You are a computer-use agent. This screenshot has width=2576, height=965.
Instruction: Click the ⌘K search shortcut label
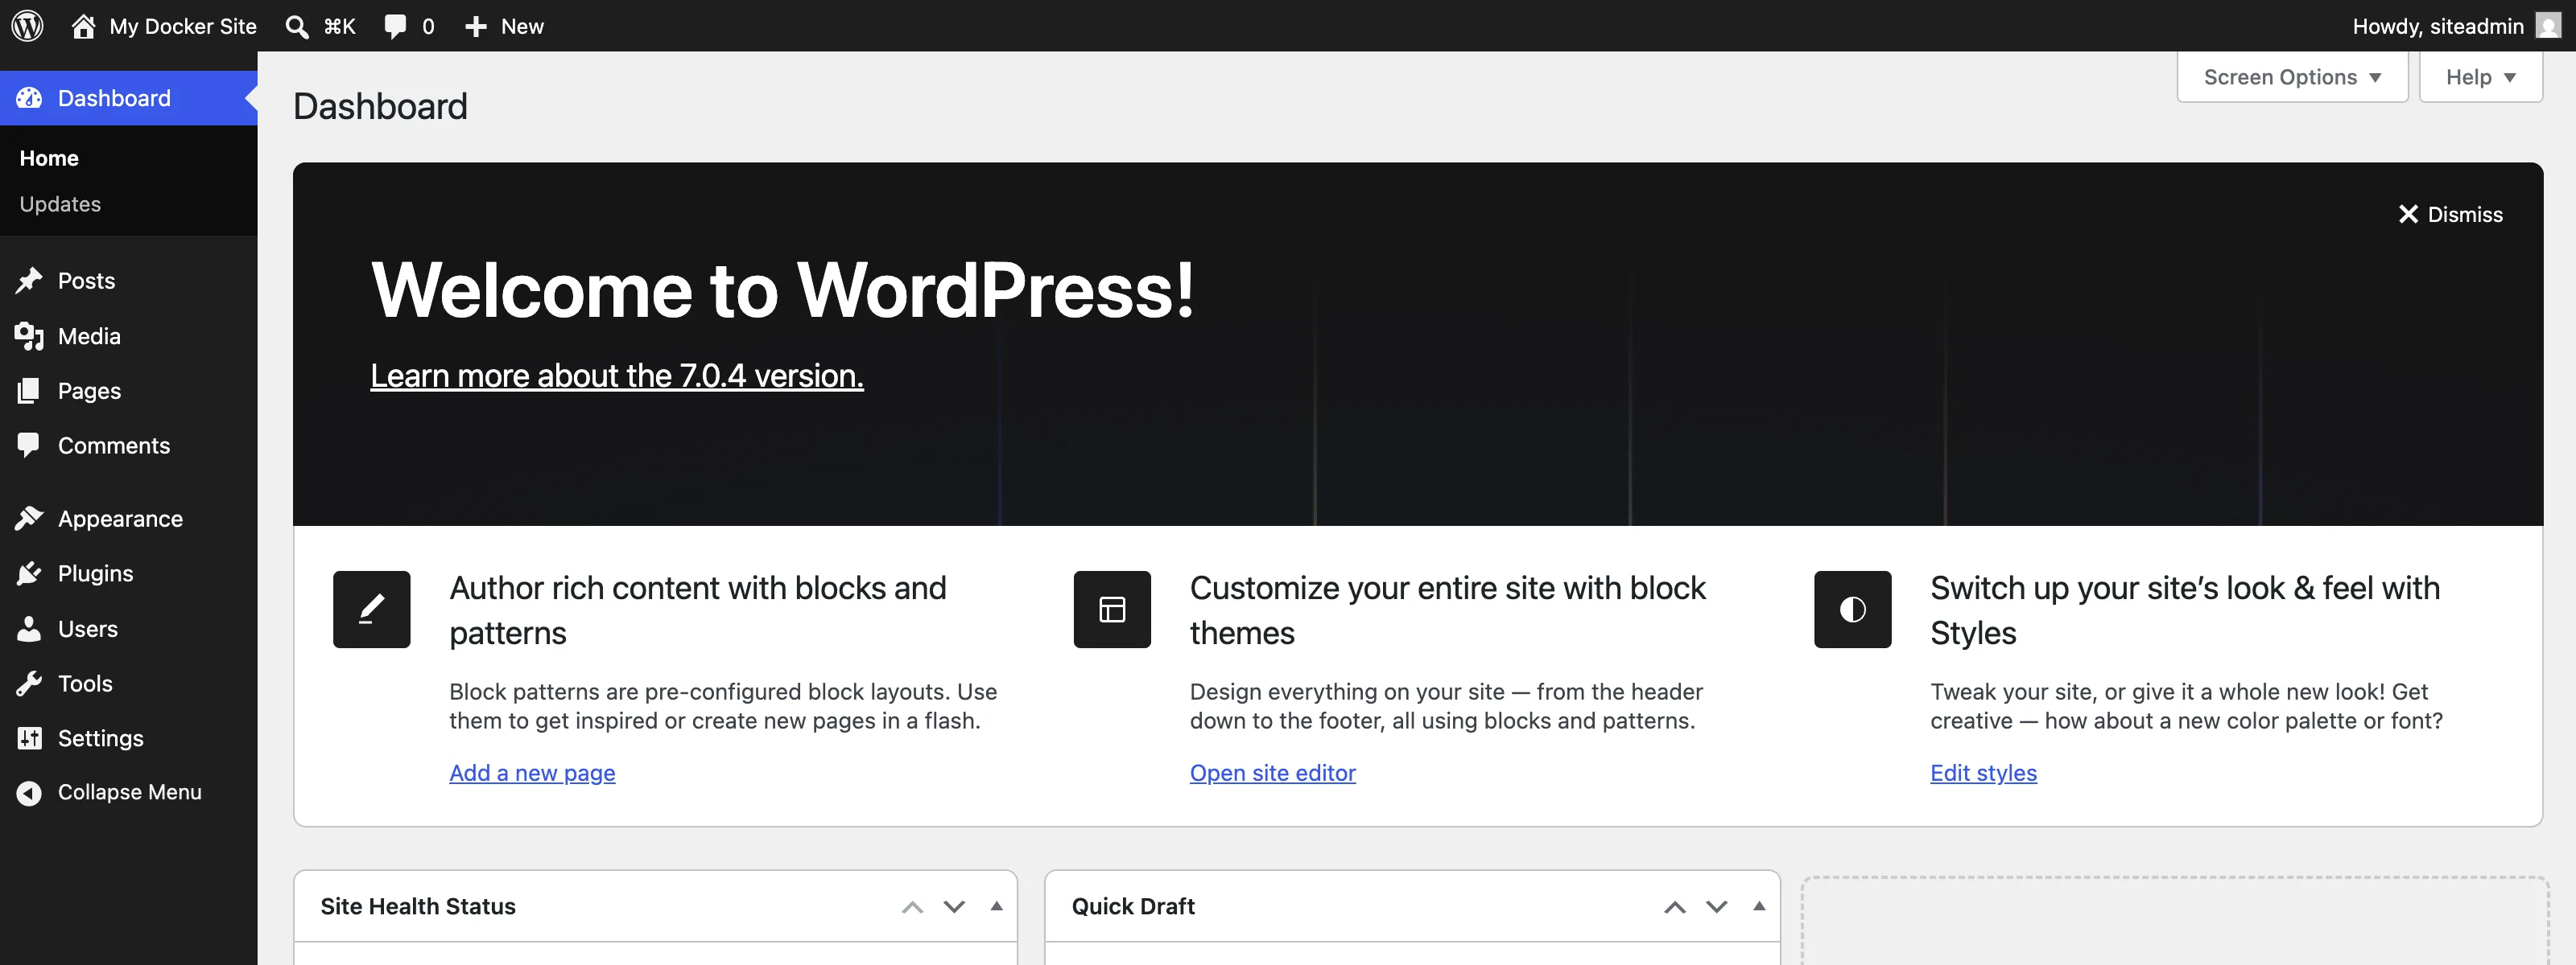coord(340,27)
